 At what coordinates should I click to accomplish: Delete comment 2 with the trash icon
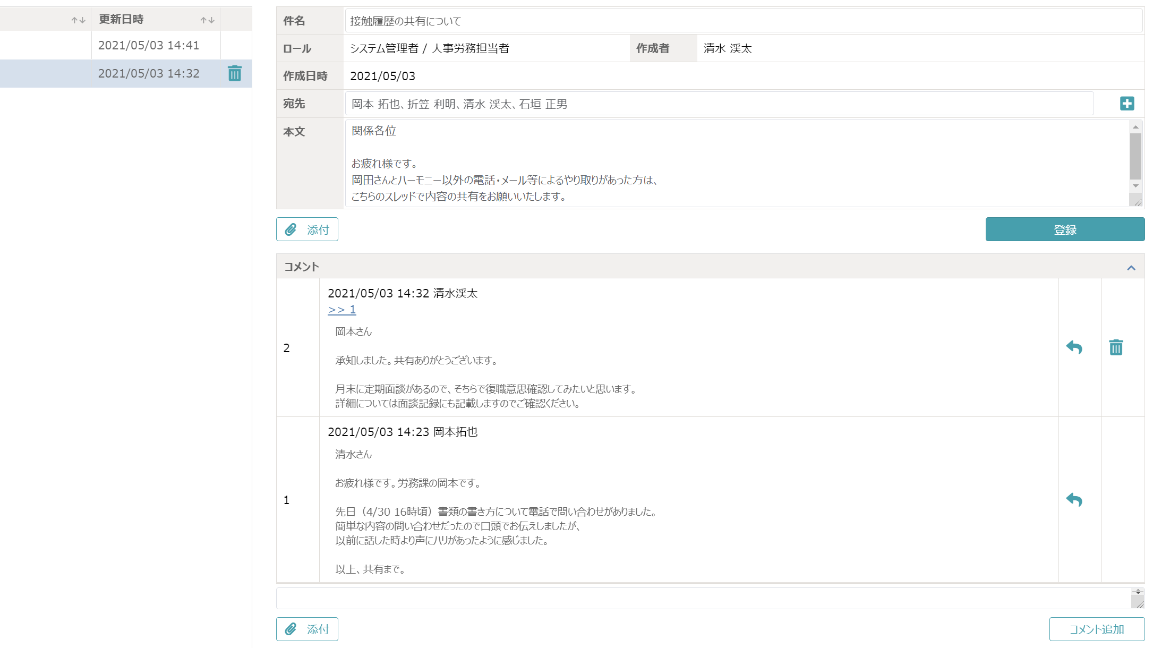1116,347
